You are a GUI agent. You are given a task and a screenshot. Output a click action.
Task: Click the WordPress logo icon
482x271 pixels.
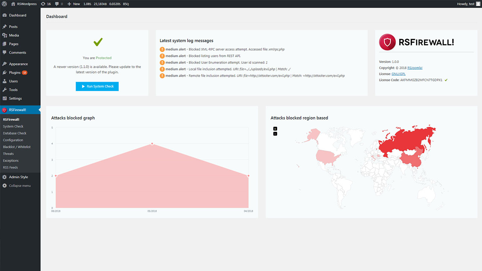(x=5, y=4)
